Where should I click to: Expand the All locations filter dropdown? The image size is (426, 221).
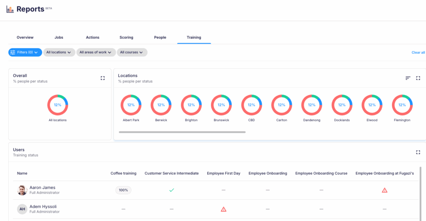click(59, 52)
